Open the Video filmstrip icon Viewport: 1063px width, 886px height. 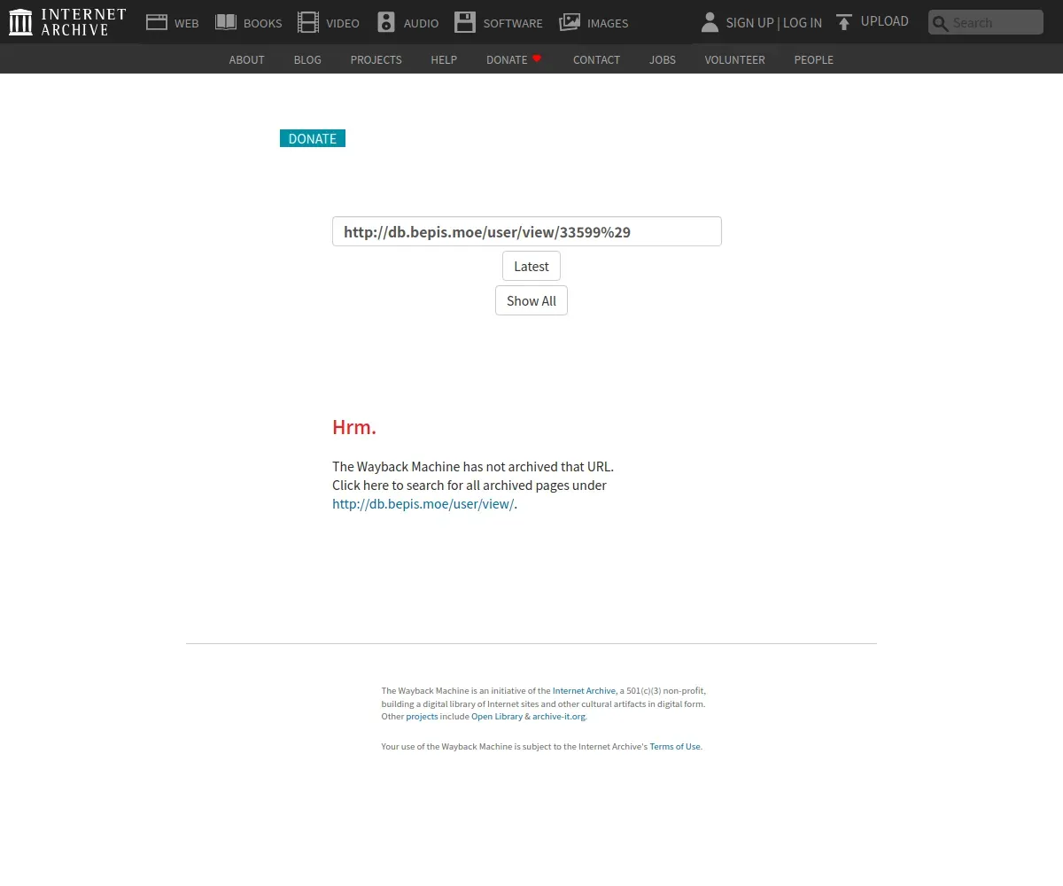pyautogui.click(x=308, y=22)
